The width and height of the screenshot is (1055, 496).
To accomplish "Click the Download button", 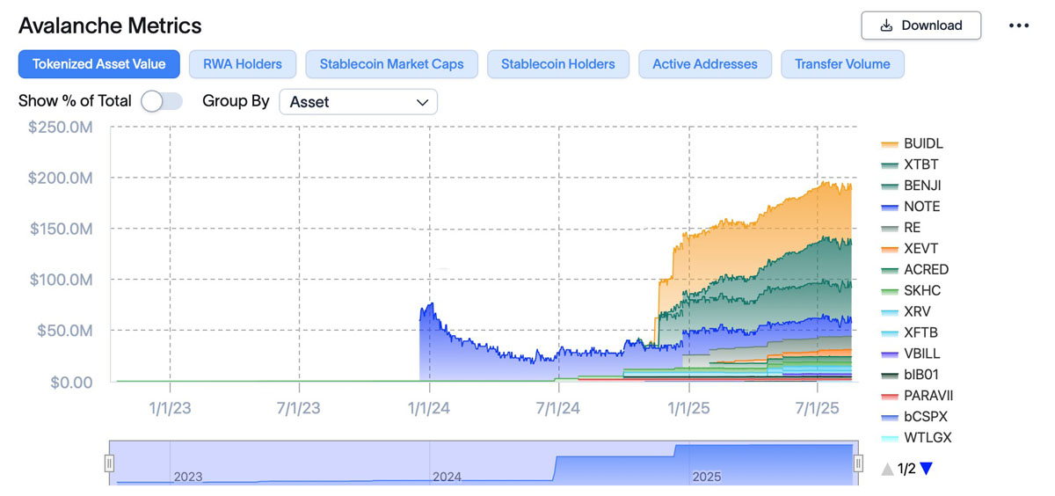I will (920, 26).
